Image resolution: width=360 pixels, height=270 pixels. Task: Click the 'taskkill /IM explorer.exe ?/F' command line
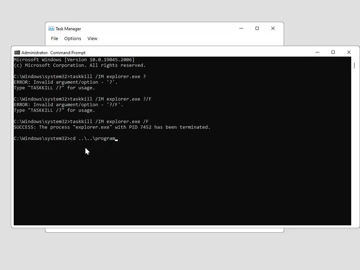coord(83,99)
